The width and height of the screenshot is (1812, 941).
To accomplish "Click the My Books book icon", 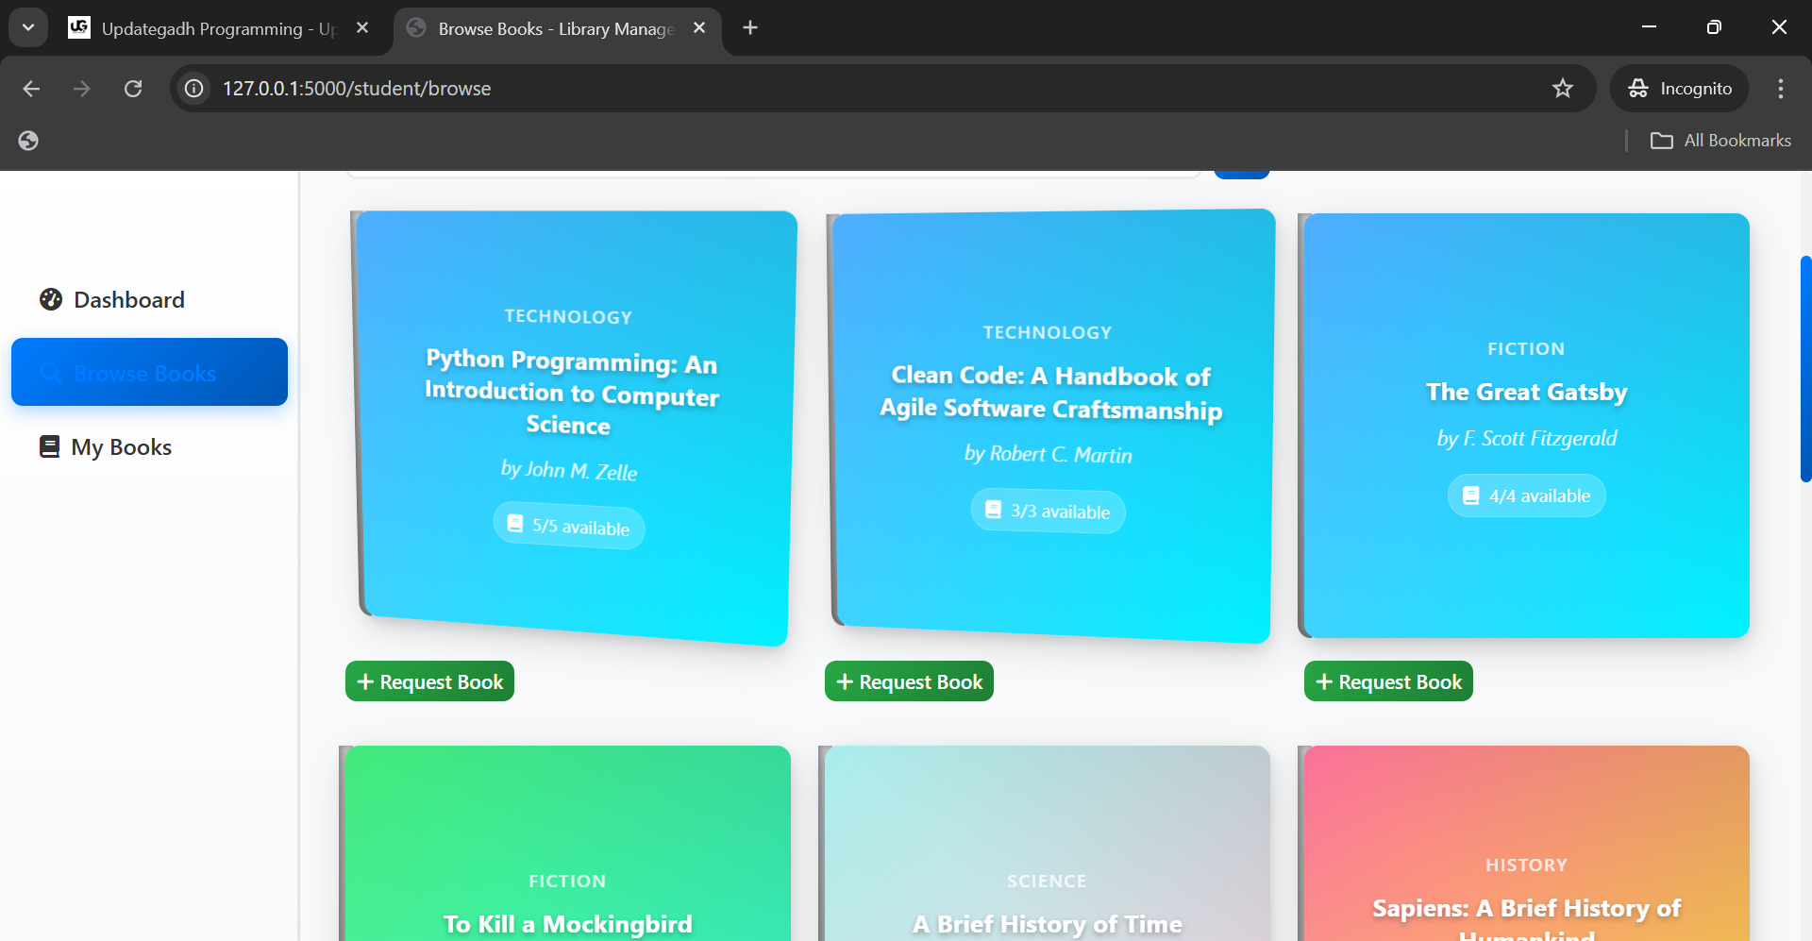I will [x=49, y=447].
